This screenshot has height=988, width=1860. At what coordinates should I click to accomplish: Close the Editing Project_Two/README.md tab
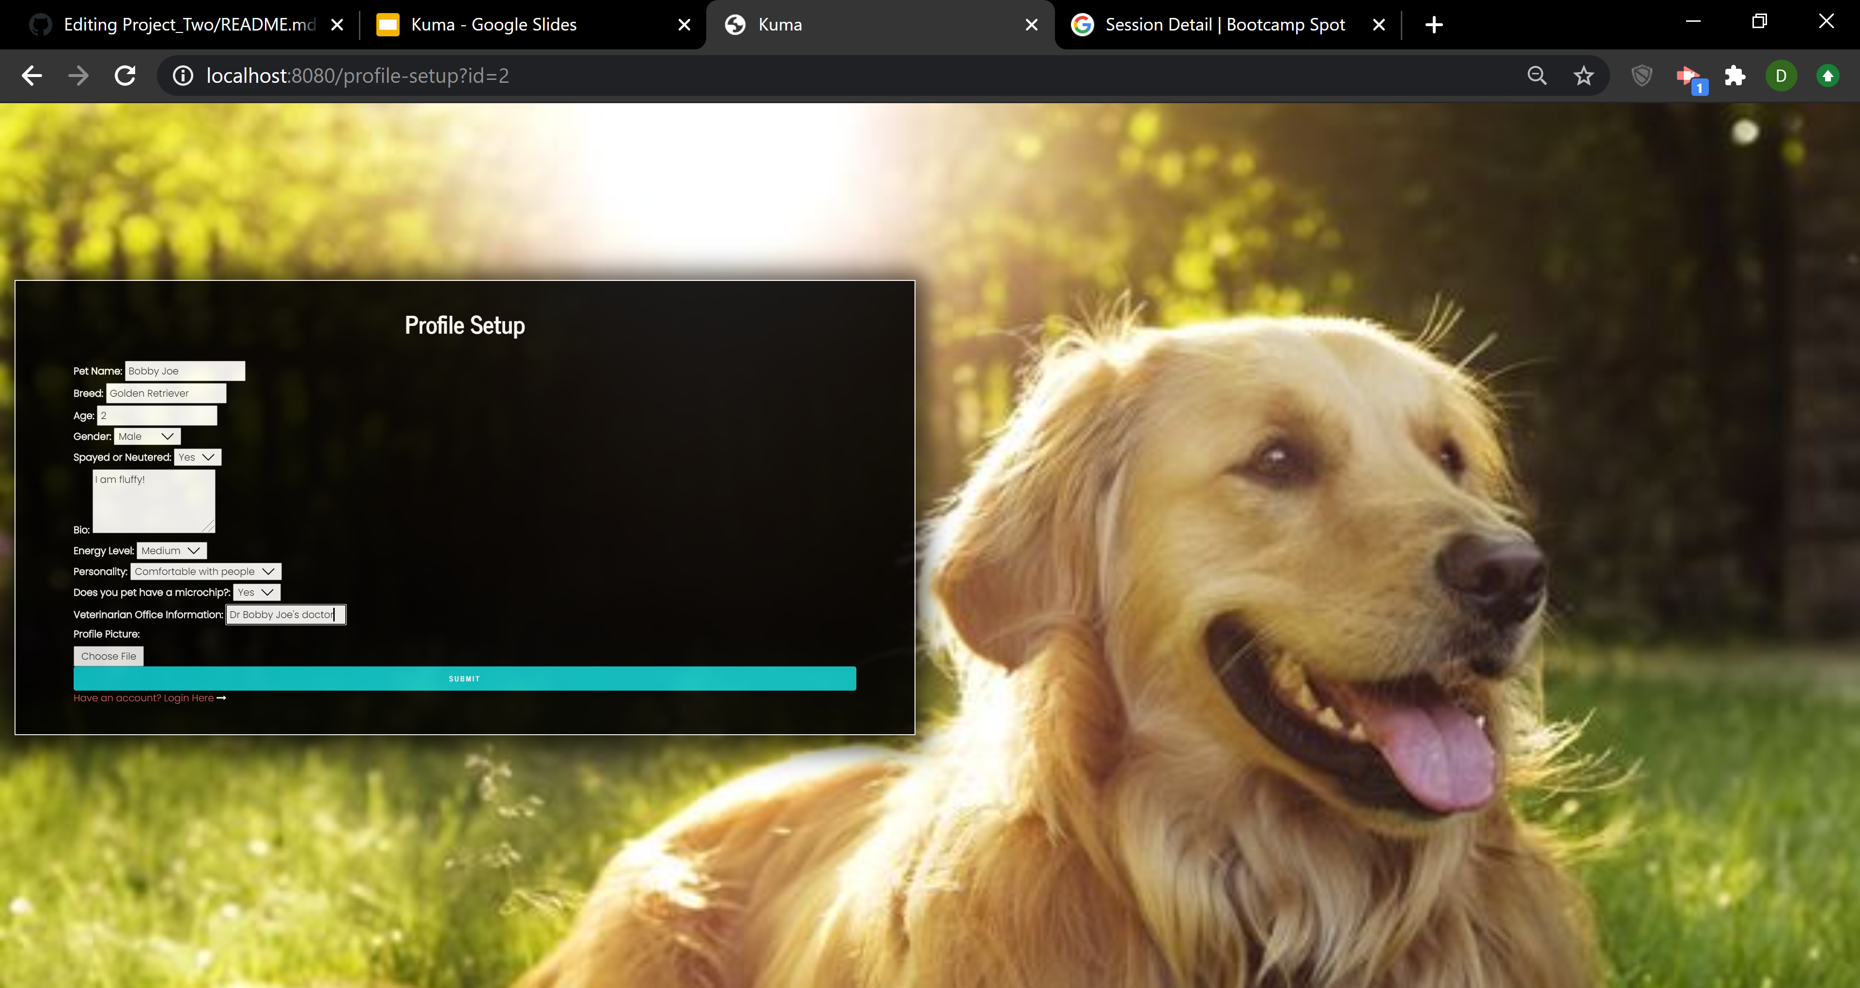point(337,25)
